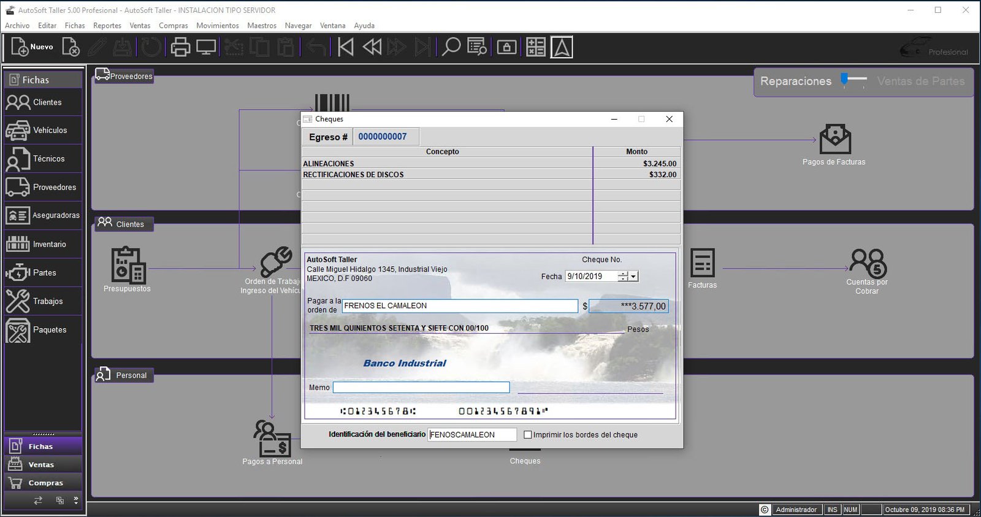Screen dimensions: 981x517
Task: Enable Imprimir los bordes del cheque
Action: (x=528, y=435)
